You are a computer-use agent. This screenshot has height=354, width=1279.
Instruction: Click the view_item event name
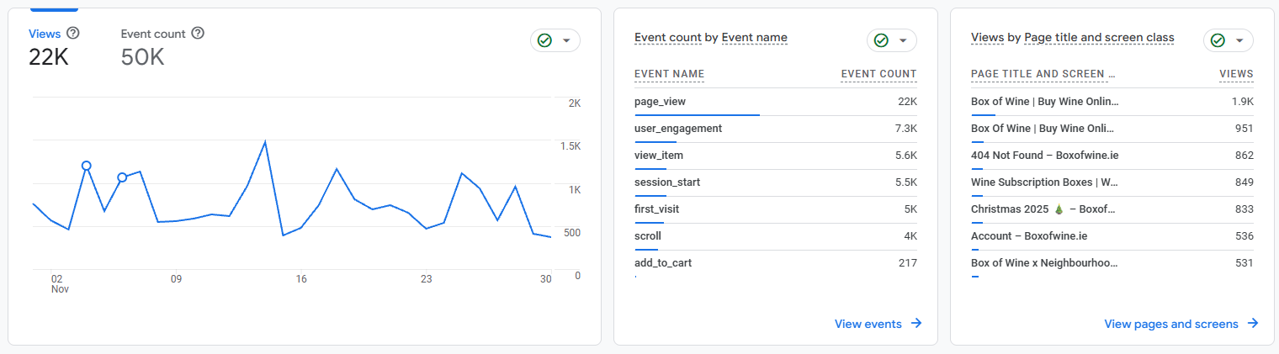point(659,155)
